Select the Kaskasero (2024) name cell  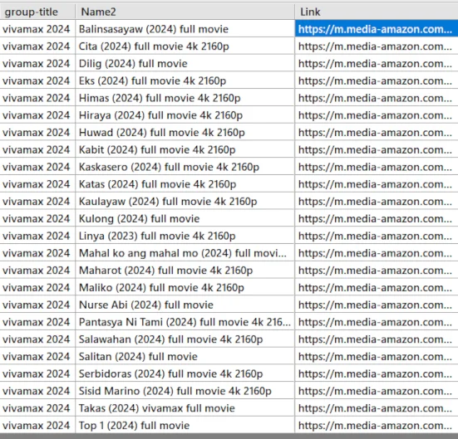pyautogui.click(x=185, y=166)
